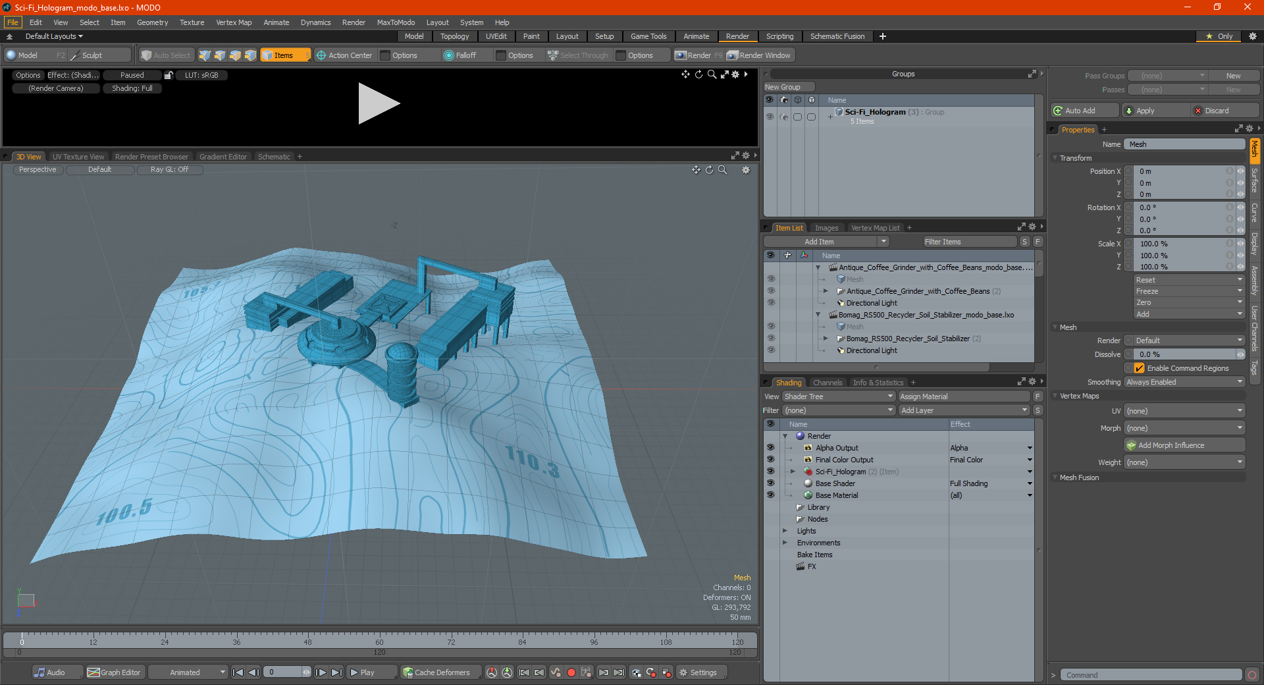Open the layout preferences gear at top right
Image resolution: width=1264 pixels, height=685 pixels.
pyautogui.click(x=1253, y=36)
